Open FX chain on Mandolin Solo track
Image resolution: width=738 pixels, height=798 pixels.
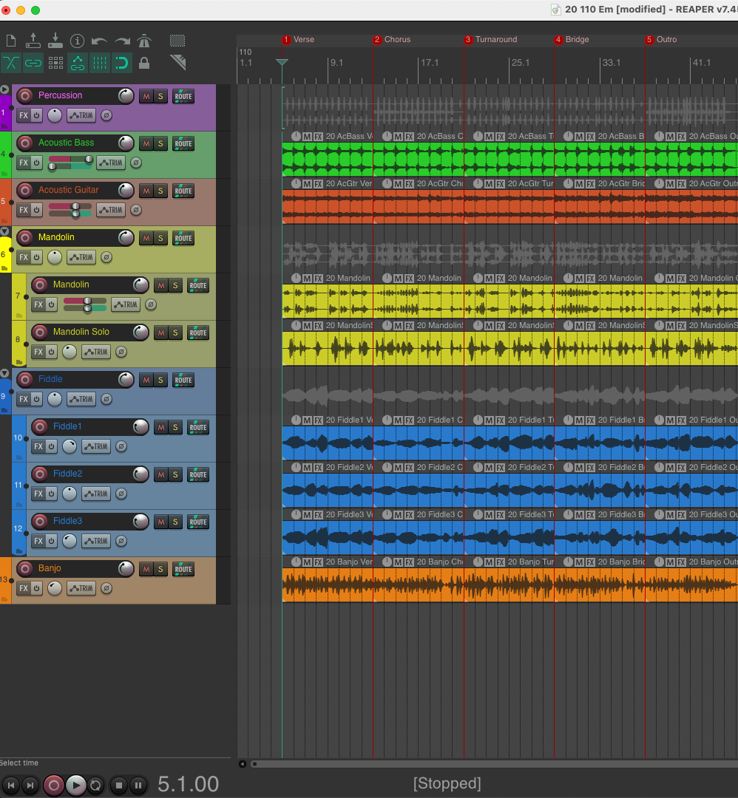point(38,352)
